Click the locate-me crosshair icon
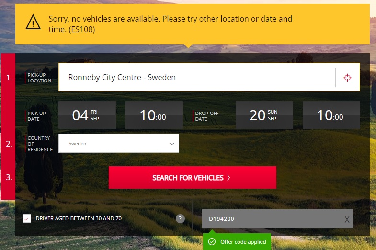This screenshot has width=376, height=250. point(347,78)
